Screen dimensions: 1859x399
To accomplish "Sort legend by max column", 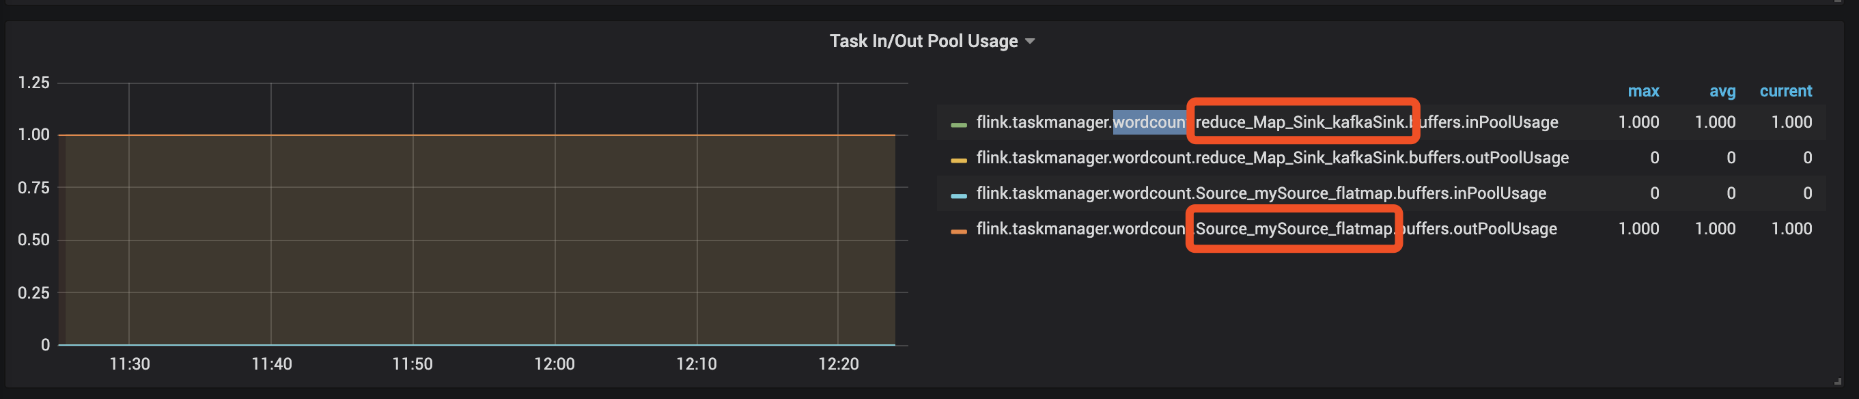I will tap(1643, 91).
